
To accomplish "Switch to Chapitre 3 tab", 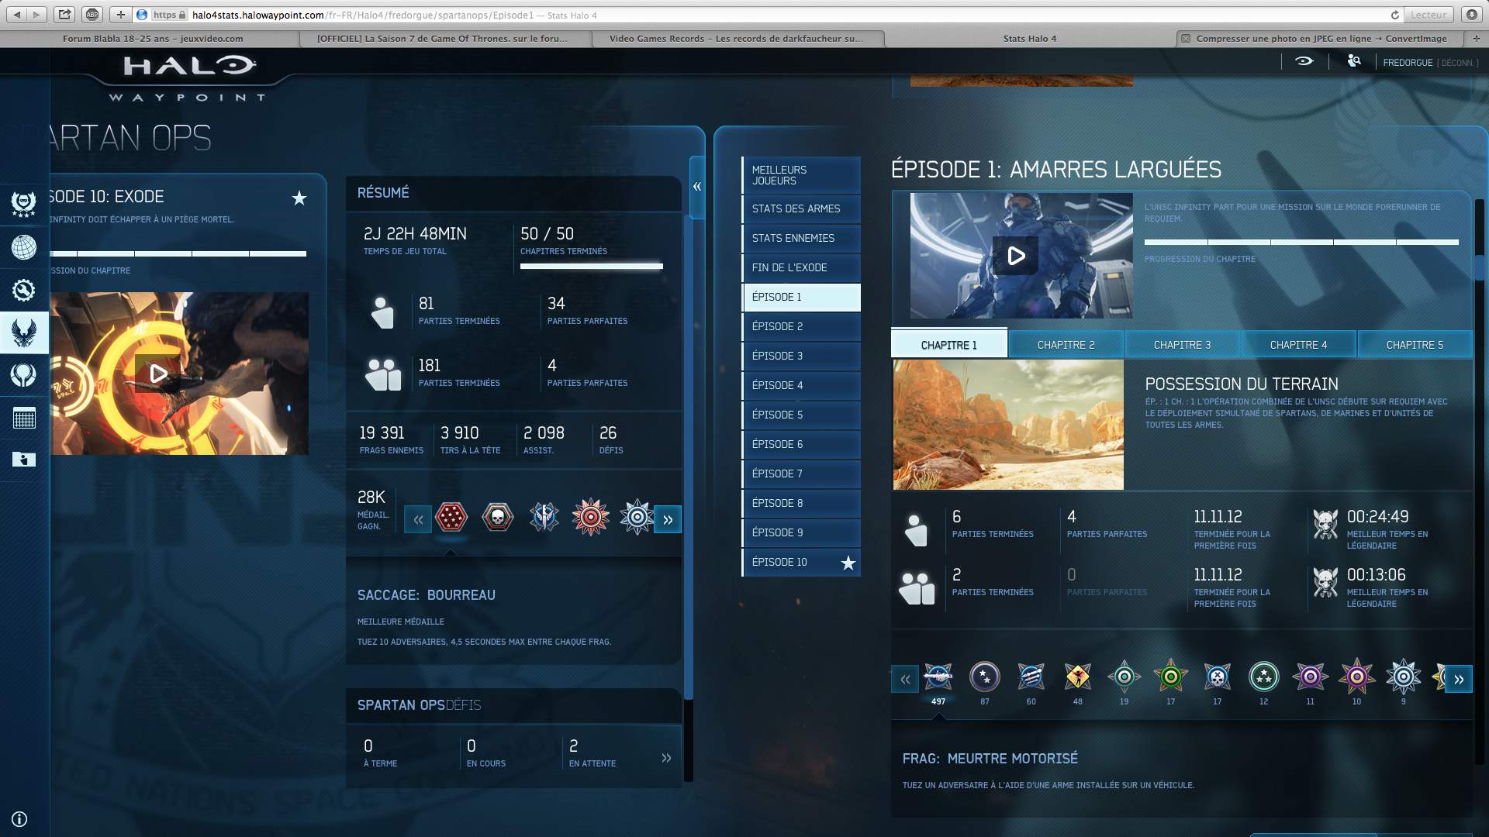I will tap(1182, 345).
